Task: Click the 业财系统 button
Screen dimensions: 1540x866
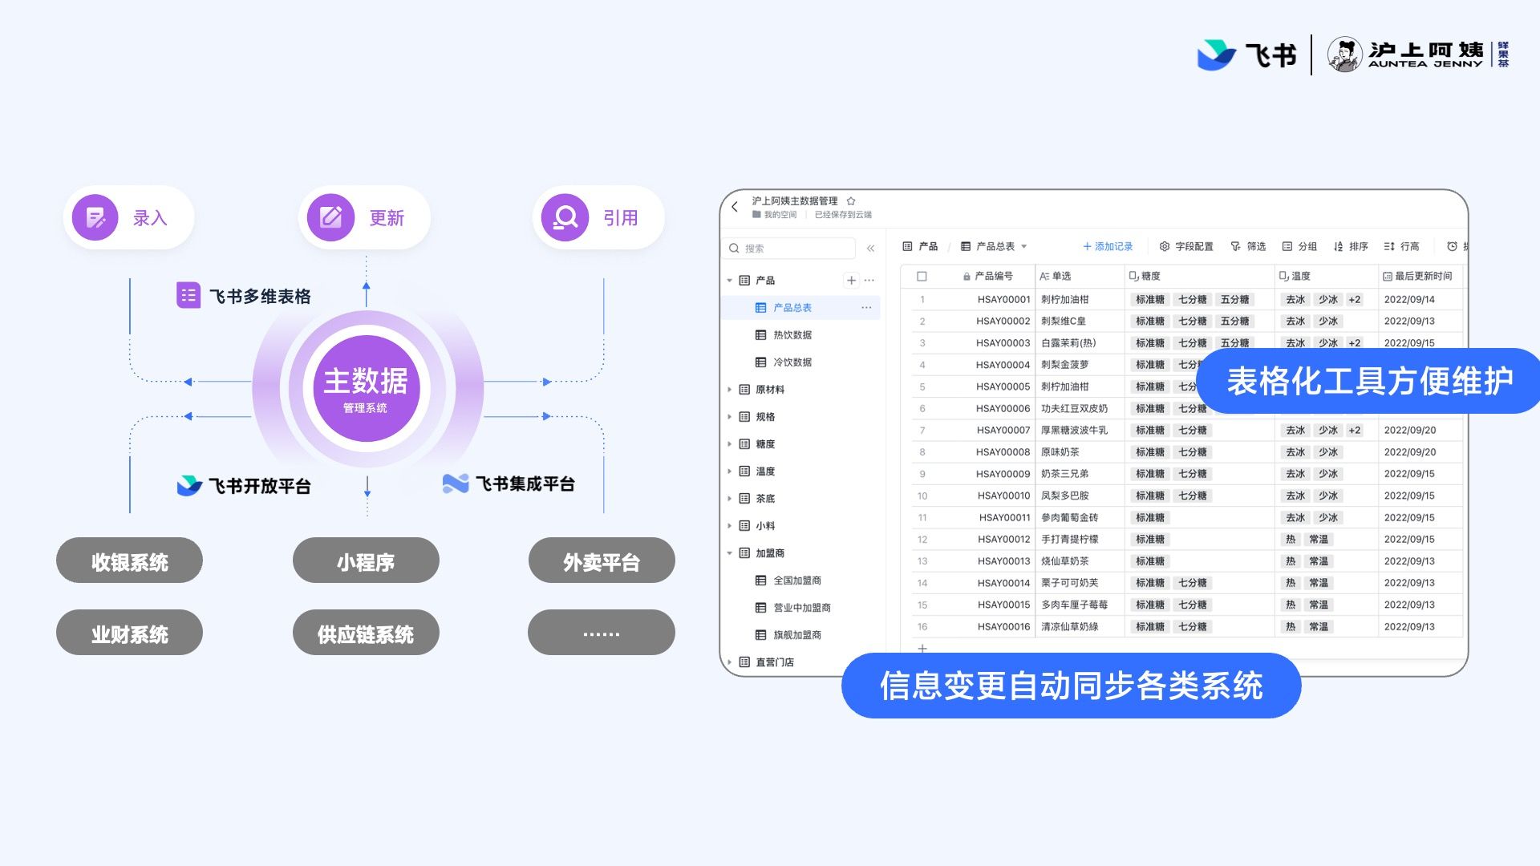Action: click(x=129, y=633)
